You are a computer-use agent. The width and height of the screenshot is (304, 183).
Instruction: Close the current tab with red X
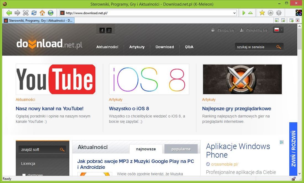[298, 20]
